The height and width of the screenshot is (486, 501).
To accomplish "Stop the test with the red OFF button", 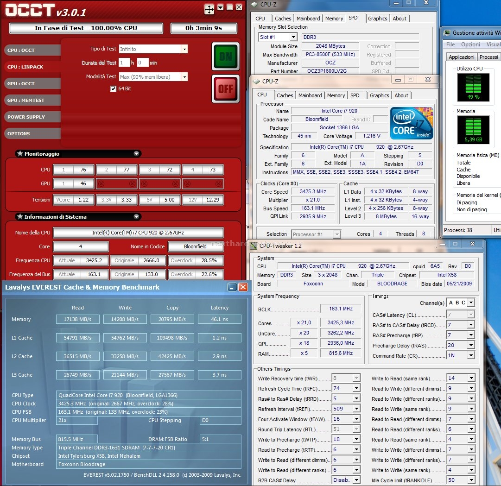I will click(x=226, y=89).
